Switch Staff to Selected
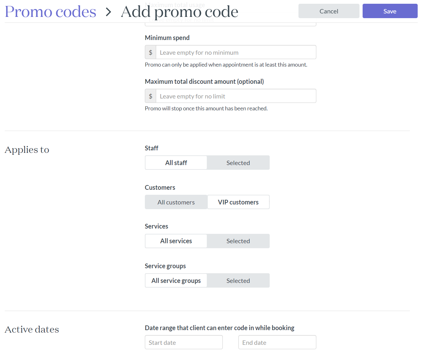 [238, 163]
